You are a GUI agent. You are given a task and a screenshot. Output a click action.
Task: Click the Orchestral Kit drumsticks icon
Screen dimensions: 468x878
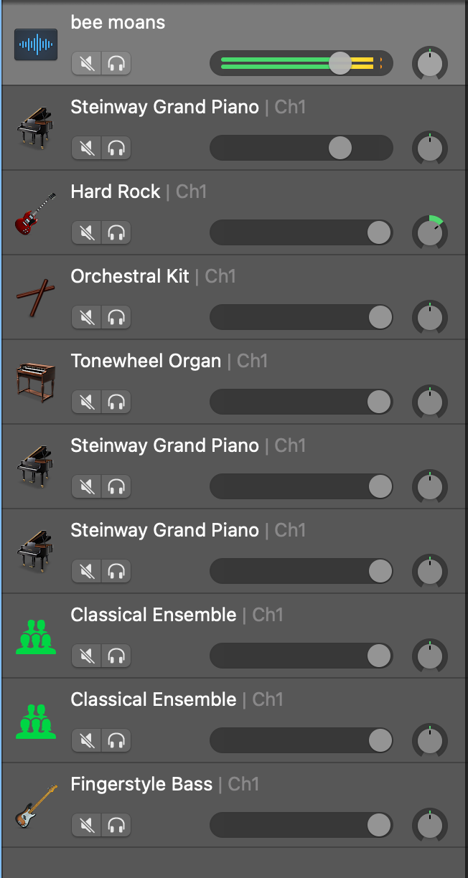click(35, 298)
